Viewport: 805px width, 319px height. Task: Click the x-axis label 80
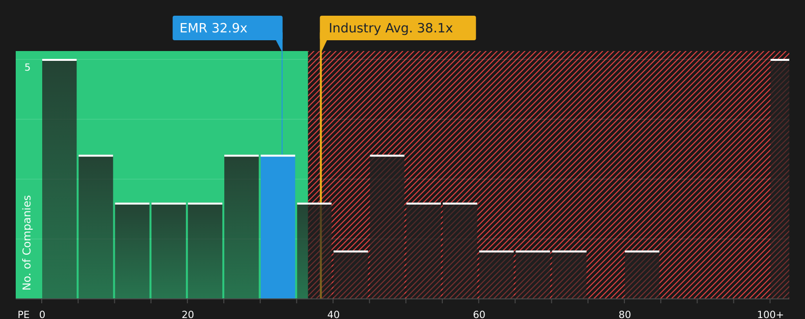pos(625,315)
